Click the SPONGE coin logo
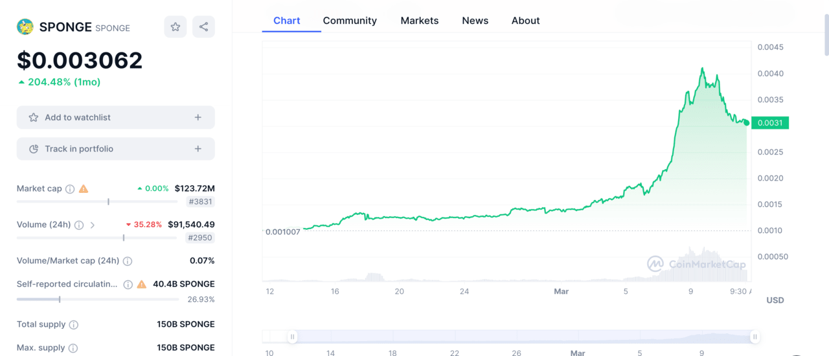The width and height of the screenshot is (829, 356). [x=25, y=27]
